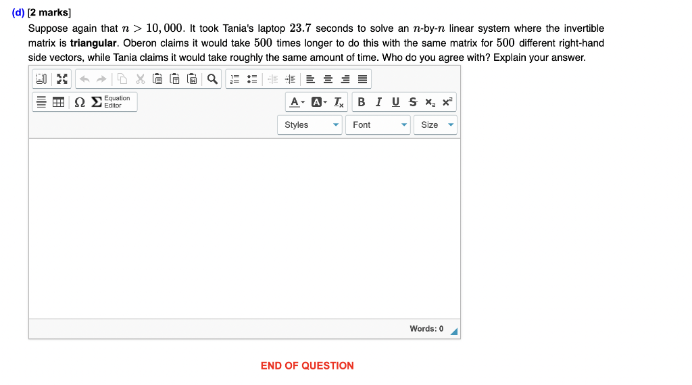The width and height of the screenshot is (692, 385).
Task: Insert a numbered list
Action: click(x=234, y=79)
